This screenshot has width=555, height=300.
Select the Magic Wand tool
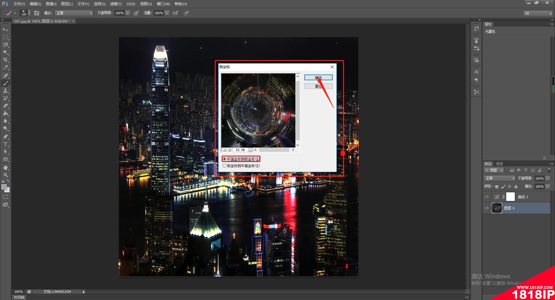(x=5, y=52)
